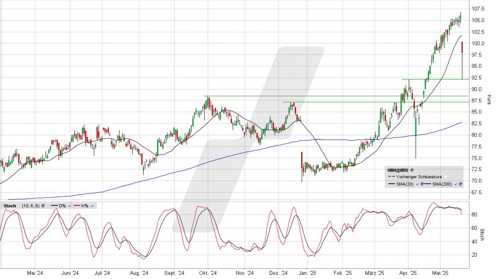Screen dimensions: 496x279
Task: Toggle SMA(20) line visibility checkmark
Action: pyautogui.click(x=417, y=184)
